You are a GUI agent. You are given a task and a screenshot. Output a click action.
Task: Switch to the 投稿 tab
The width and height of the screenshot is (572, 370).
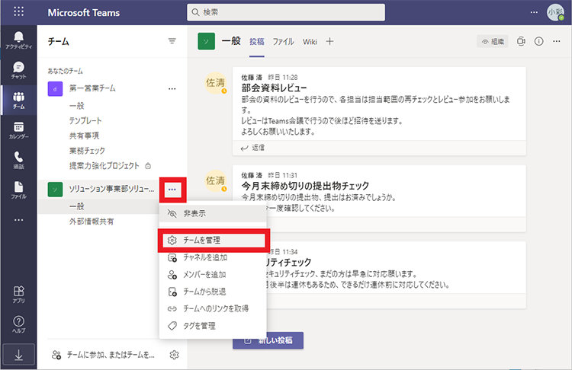pos(257,42)
